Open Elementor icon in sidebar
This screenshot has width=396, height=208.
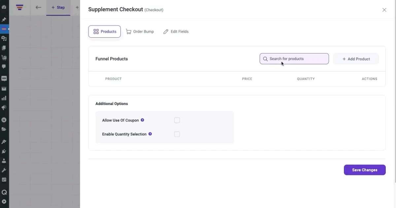click(x=4, y=120)
